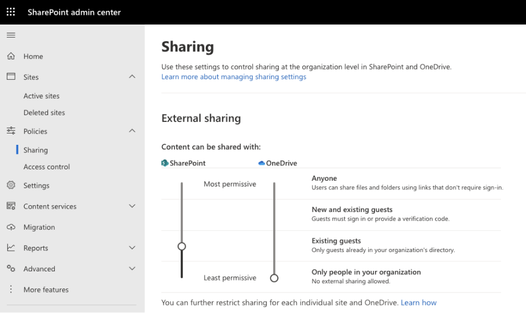
Task: Click the Learn how link
Action: 419,303
